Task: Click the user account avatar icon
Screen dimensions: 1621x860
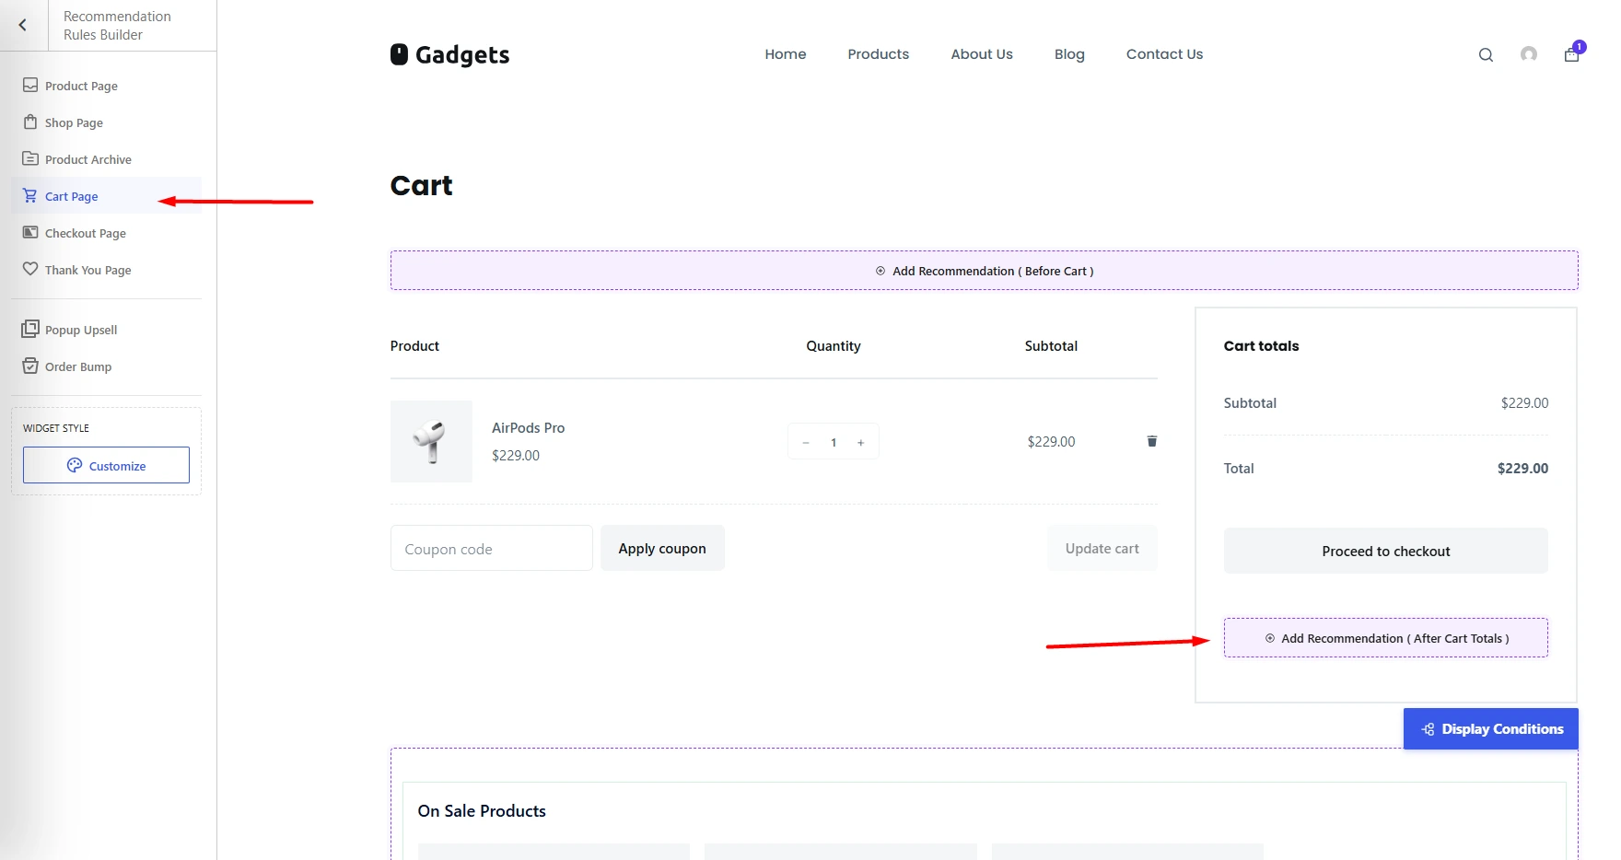Action: (1529, 54)
